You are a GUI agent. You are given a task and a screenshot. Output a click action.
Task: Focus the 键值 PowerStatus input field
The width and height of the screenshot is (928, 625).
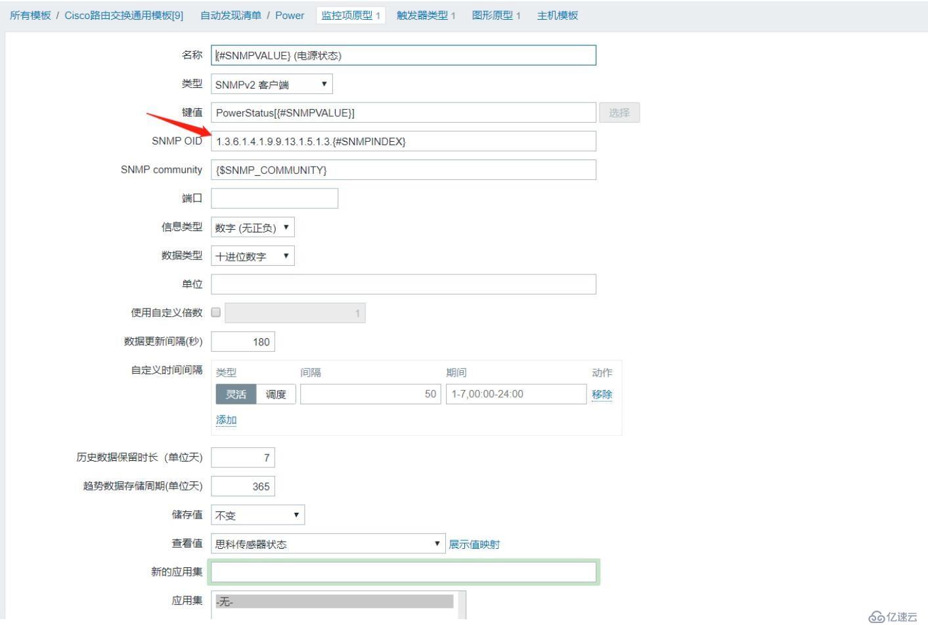[403, 112]
